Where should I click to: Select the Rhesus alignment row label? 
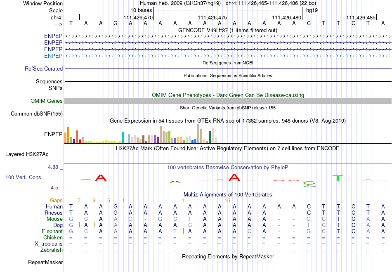coord(54,213)
